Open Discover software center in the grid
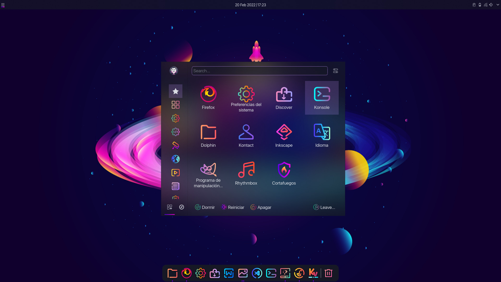This screenshot has height=282, width=501. [x=284, y=97]
